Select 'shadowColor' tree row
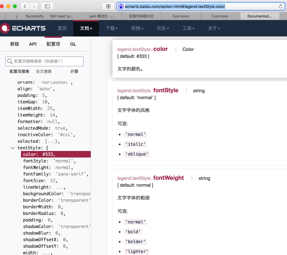The width and height of the screenshot is (287, 255). click(x=57, y=227)
